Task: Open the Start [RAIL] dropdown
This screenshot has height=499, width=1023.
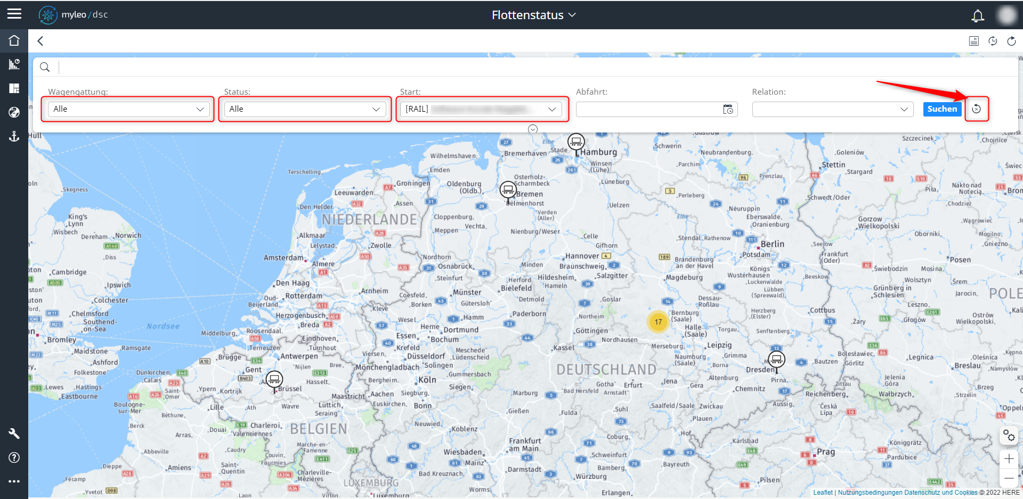Action: pyautogui.click(x=481, y=109)
